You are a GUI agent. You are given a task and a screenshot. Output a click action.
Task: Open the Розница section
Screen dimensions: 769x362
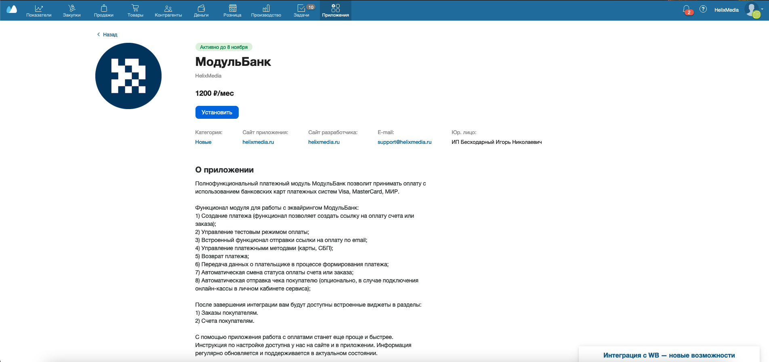click(x=232, y=11)
